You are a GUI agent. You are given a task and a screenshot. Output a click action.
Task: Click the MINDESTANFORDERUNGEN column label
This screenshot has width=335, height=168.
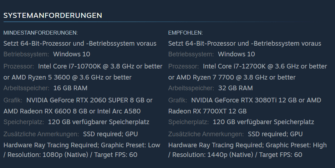click(x=40, y=33)
